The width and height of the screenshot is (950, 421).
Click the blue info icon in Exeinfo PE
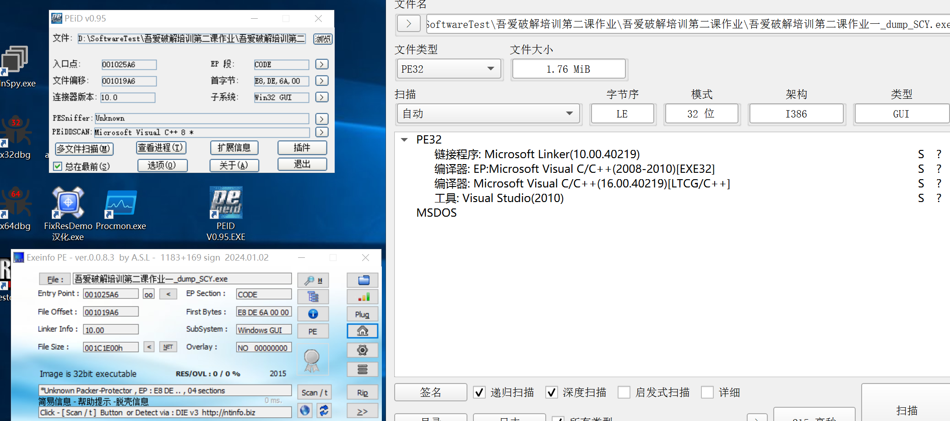[313, 314]
